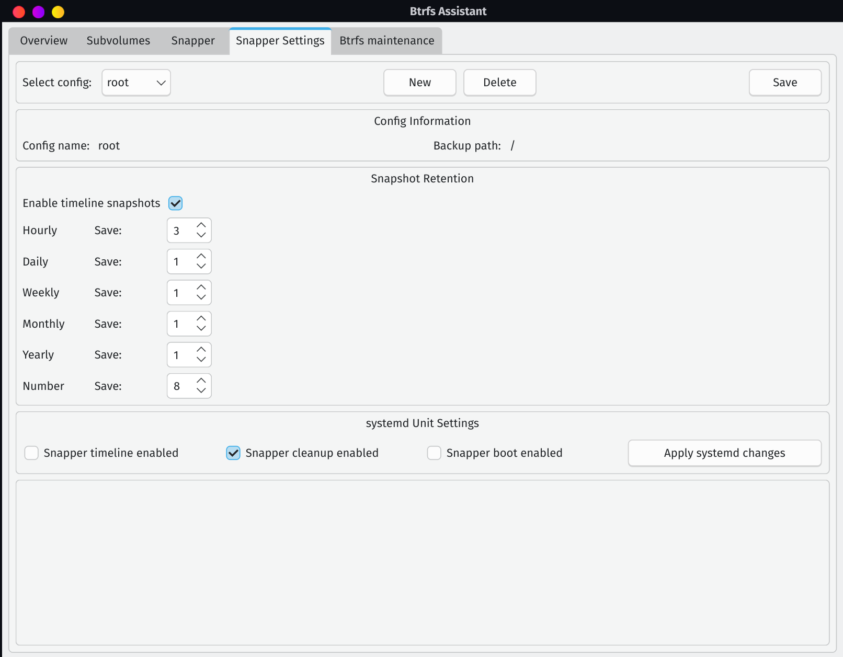843x657 pixels.
Task: Open the Subvolumes tab
Action: point(118,41)
